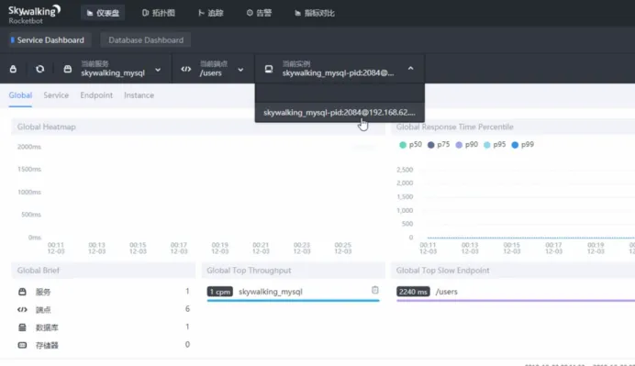This screenshot has width=635, height=366.
Task: Select skywalking_mysql-pid:2084@192.168.62 instance option
Action: coord(340,113)
